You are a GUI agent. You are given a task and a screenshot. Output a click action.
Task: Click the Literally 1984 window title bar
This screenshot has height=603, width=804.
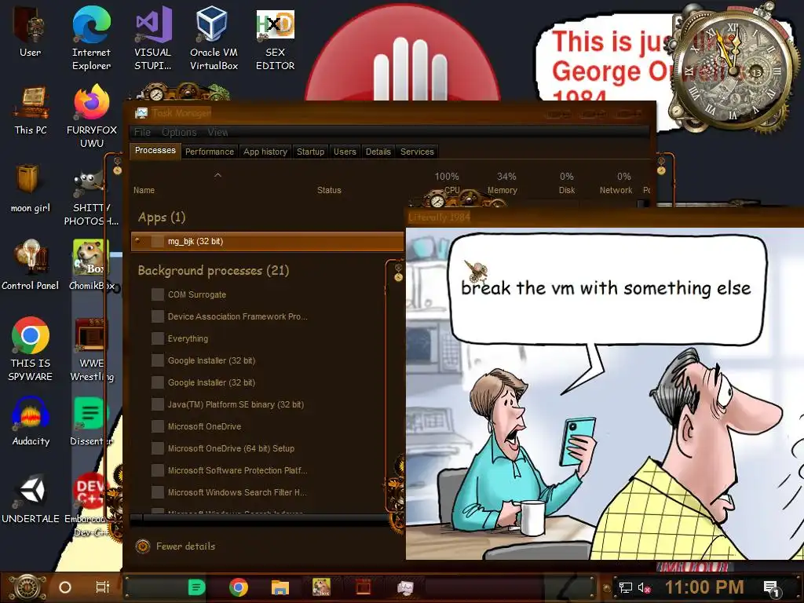[605, 217]
